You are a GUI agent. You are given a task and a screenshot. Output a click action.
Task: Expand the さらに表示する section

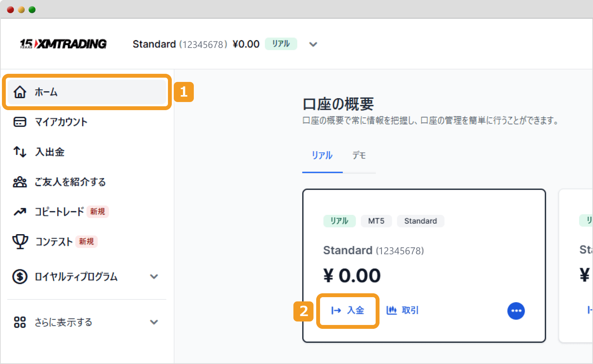tap(154, 322)
